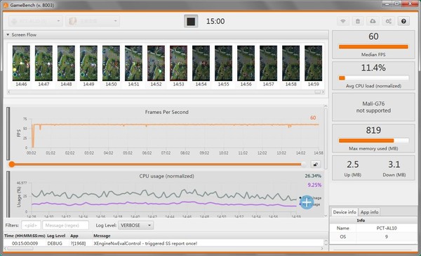Click the Message regex filter field

click(x=65, y=225)
